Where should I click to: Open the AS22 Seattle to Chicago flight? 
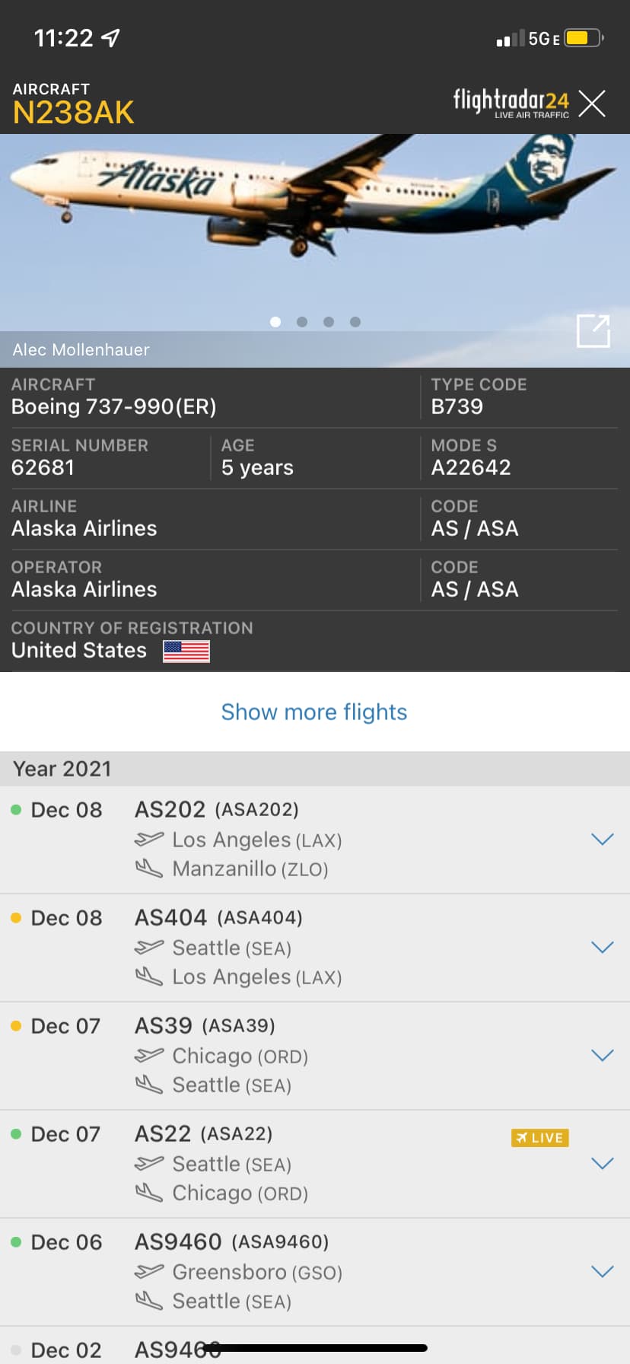pyautogui.click(x=602, y=1164)
